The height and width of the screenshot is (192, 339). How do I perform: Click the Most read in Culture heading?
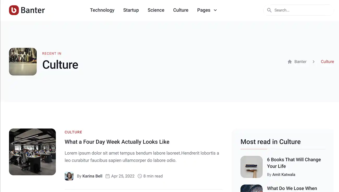(270, 142)
